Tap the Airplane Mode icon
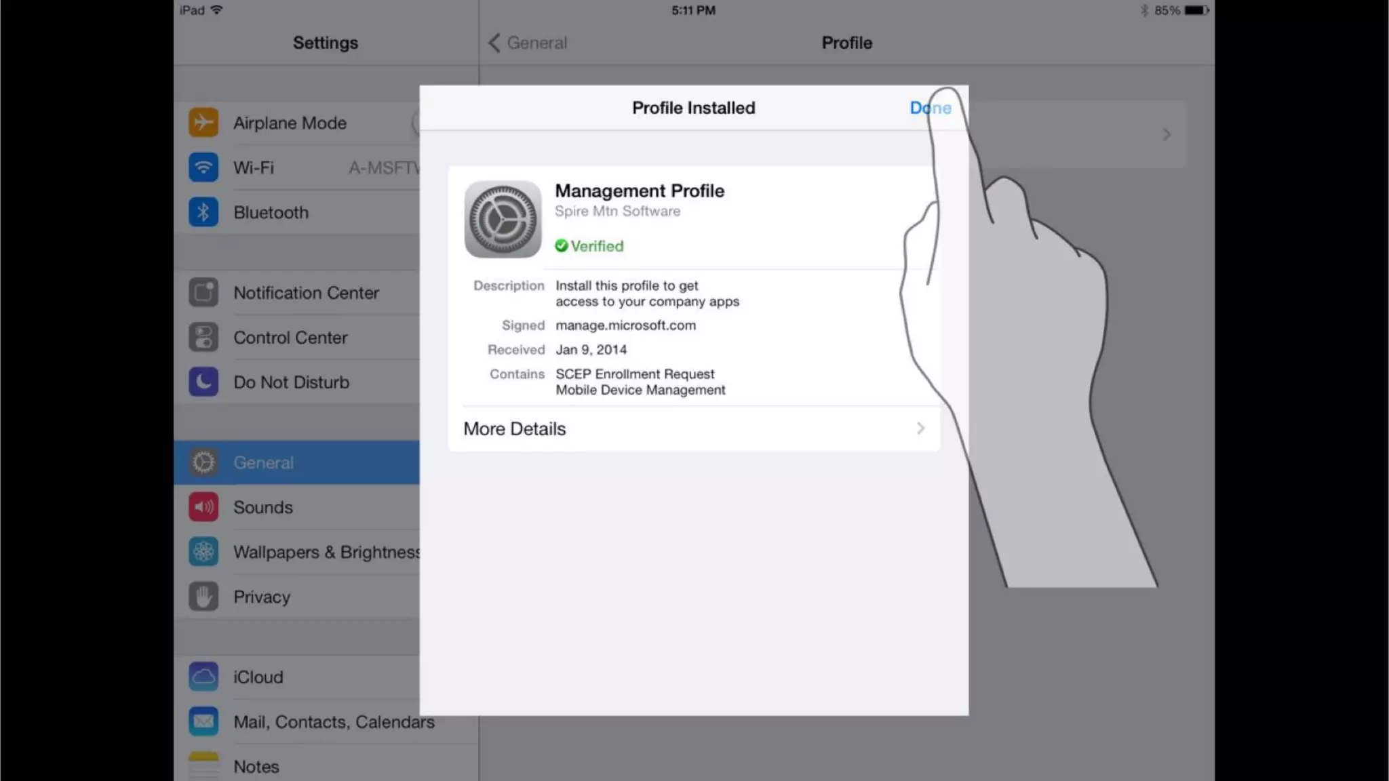This screenshot has width=1389, height=781. pos(203,123)
